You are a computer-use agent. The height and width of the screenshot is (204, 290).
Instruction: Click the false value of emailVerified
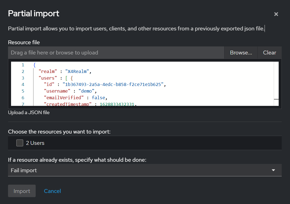pos(99,98)
